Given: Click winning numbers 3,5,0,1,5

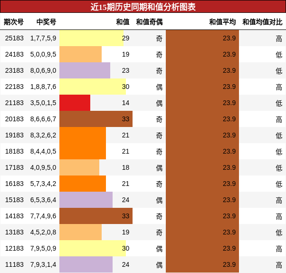Looking at the screenshot, I should 43,103.
